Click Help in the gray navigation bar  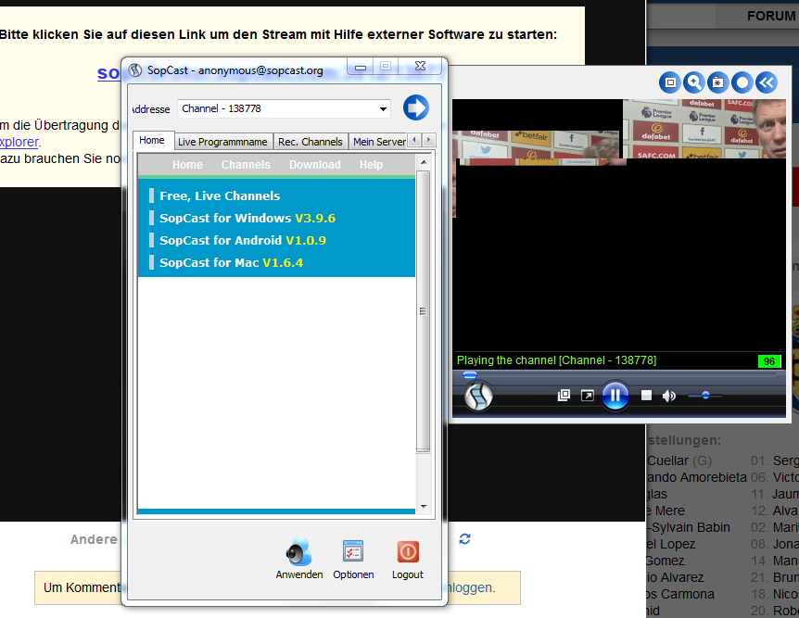tap(371, 165)
